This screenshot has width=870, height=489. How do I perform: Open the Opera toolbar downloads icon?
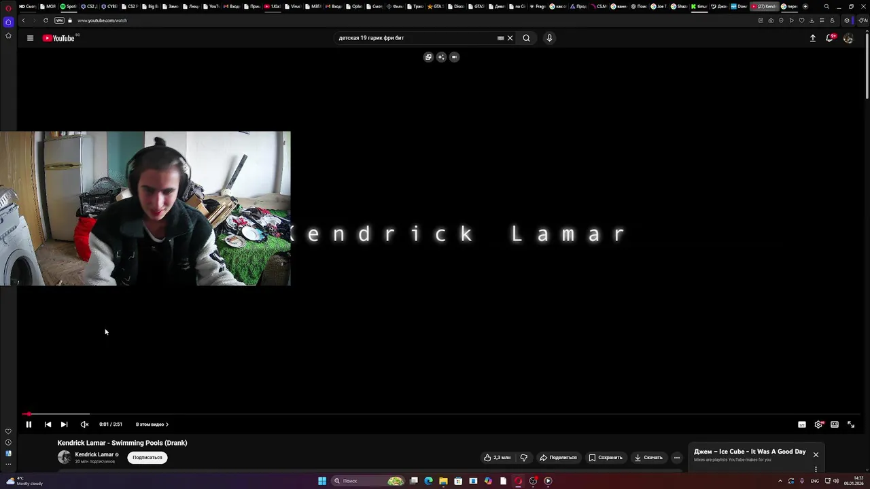[x=812, y=20]
